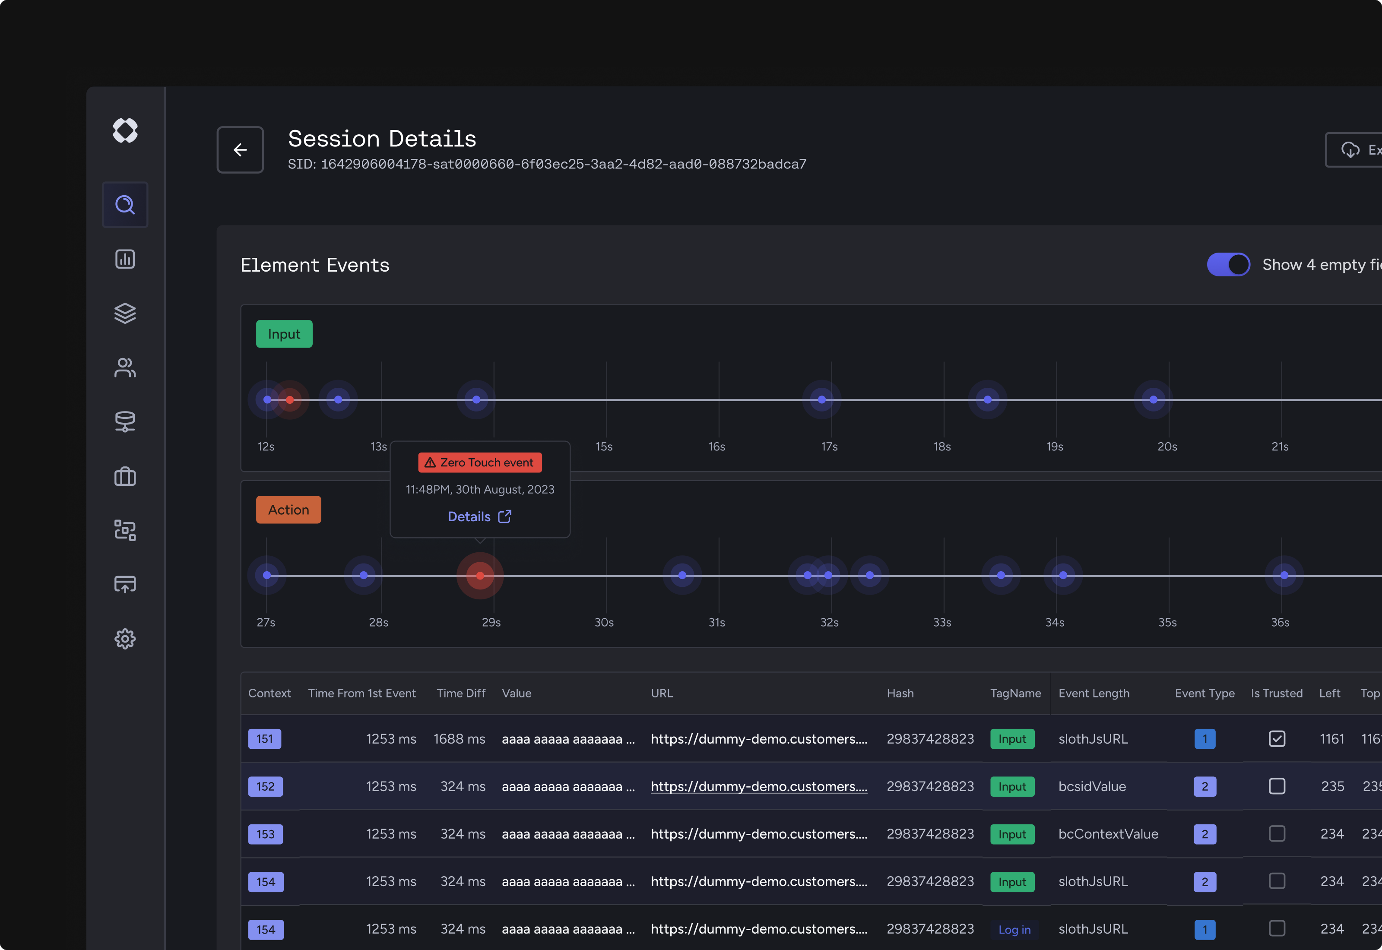
Task: Select the orange Action timeline label
Action: point(288,510)
